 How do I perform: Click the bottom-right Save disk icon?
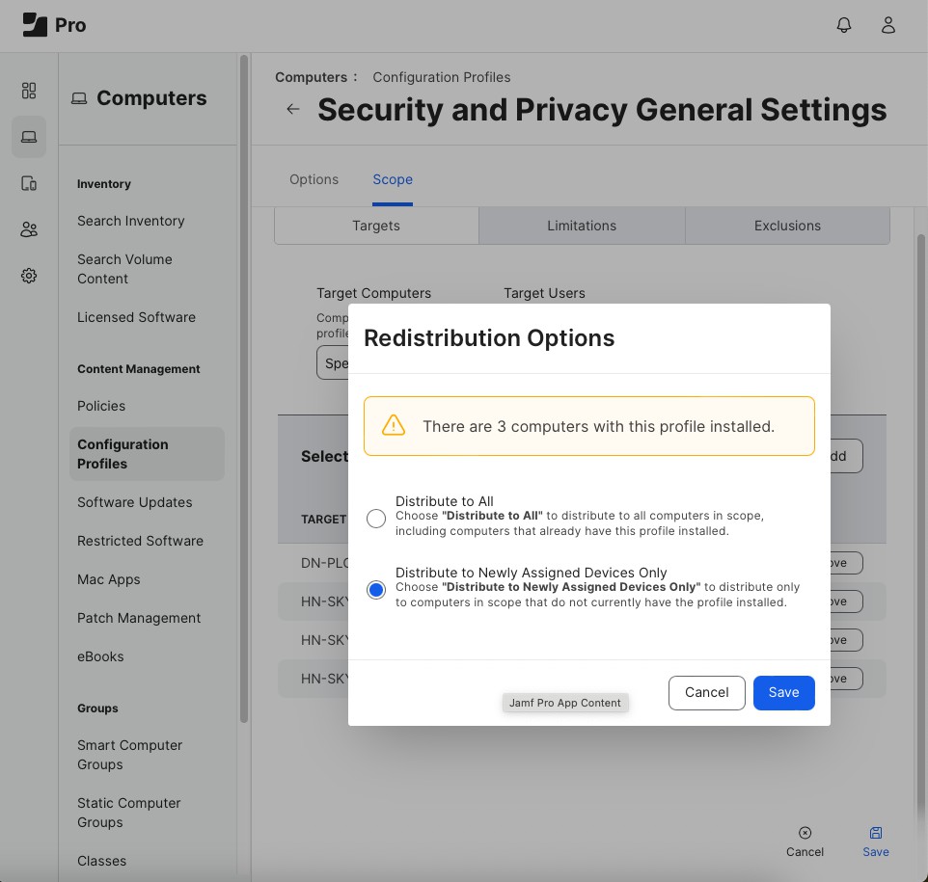tap(876, 833)
